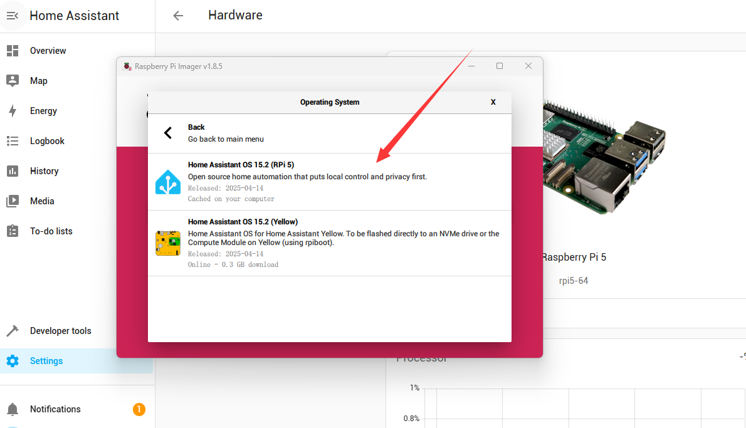Click the Home Assistant blue house icon
This screenshot has height=428, width=746.
[168, 182]
